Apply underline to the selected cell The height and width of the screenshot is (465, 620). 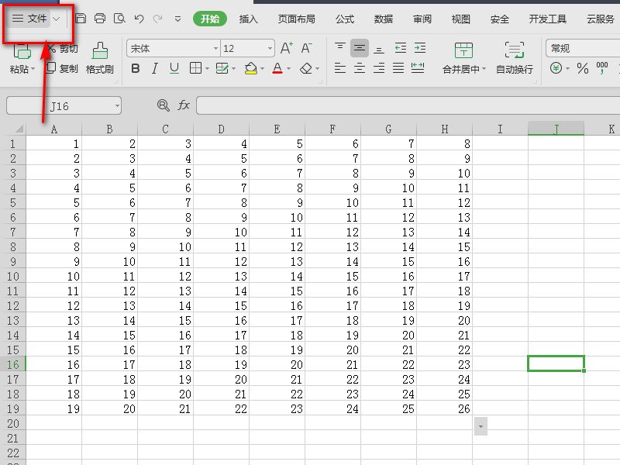coord(174,68)
